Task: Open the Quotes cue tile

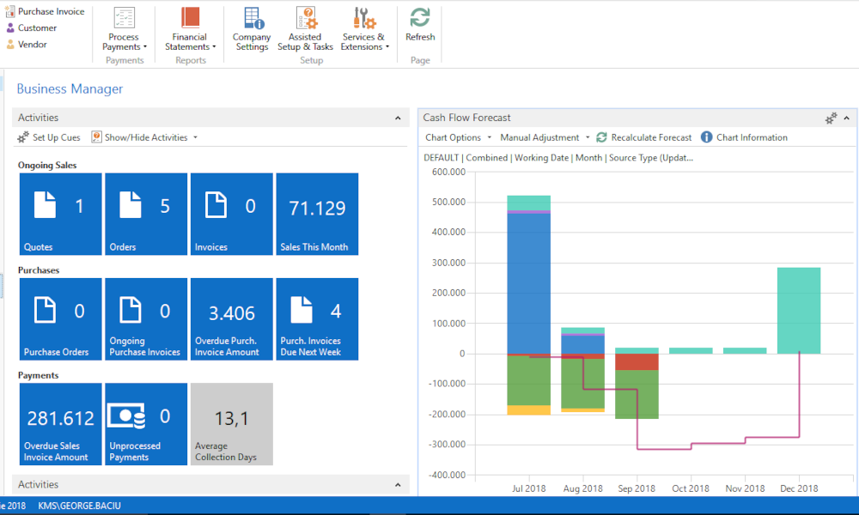Action: (x=59, y=214)
